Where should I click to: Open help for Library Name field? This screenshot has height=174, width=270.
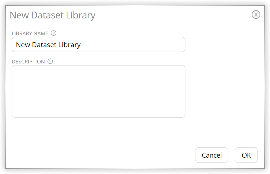click(53, 33)
